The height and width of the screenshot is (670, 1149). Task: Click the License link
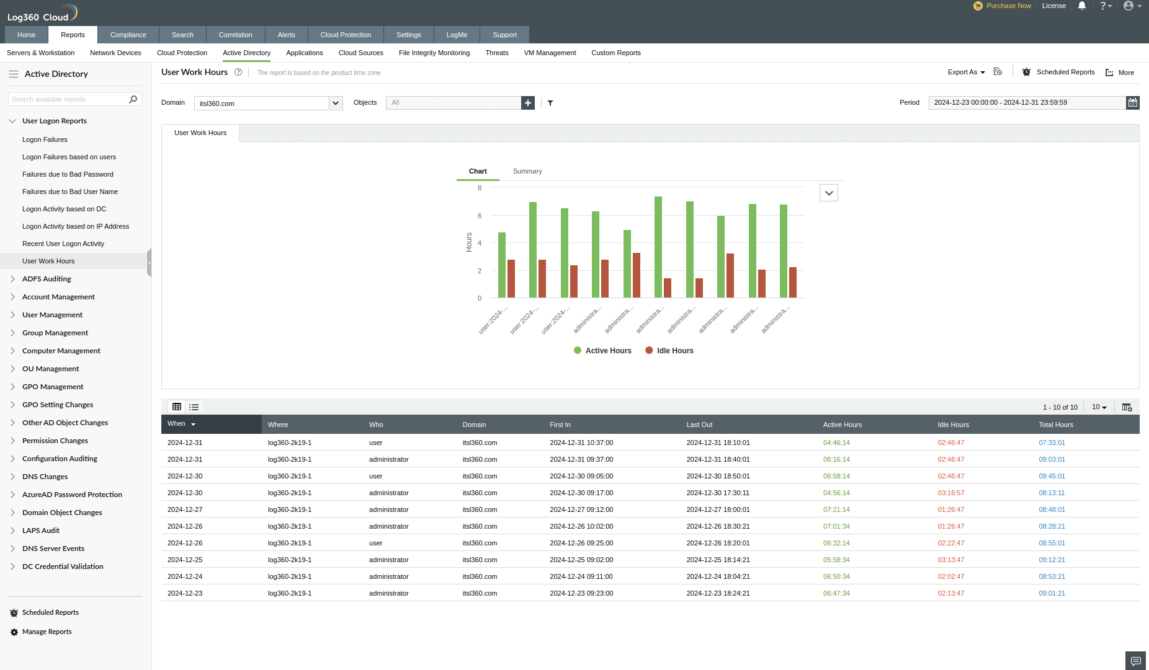coord(1054,6)
